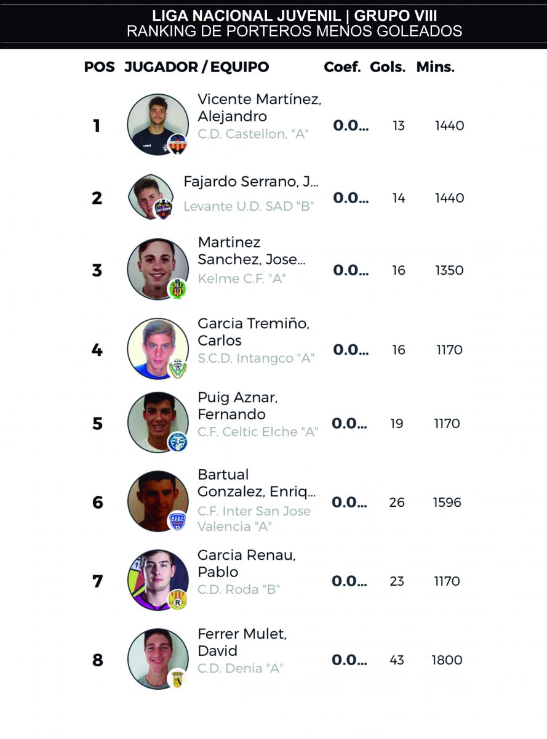The image size is (547, 739).
Task: Open team link C.D. Roda "B"
Action: [x=239, y=589]
